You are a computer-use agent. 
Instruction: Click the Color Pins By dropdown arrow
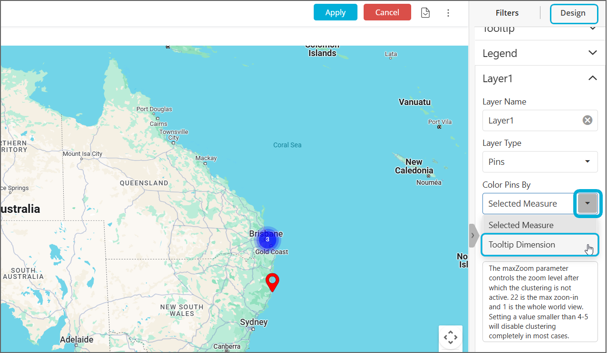tap(588, 203)
